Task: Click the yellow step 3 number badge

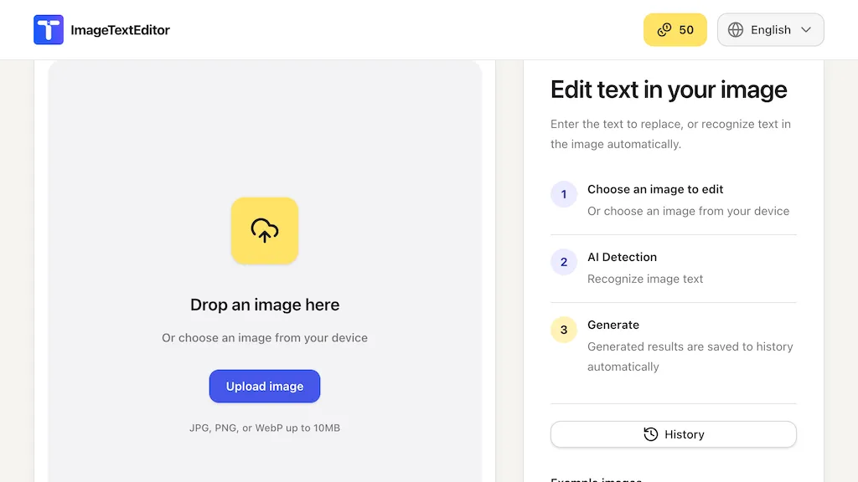Action: 564,330
